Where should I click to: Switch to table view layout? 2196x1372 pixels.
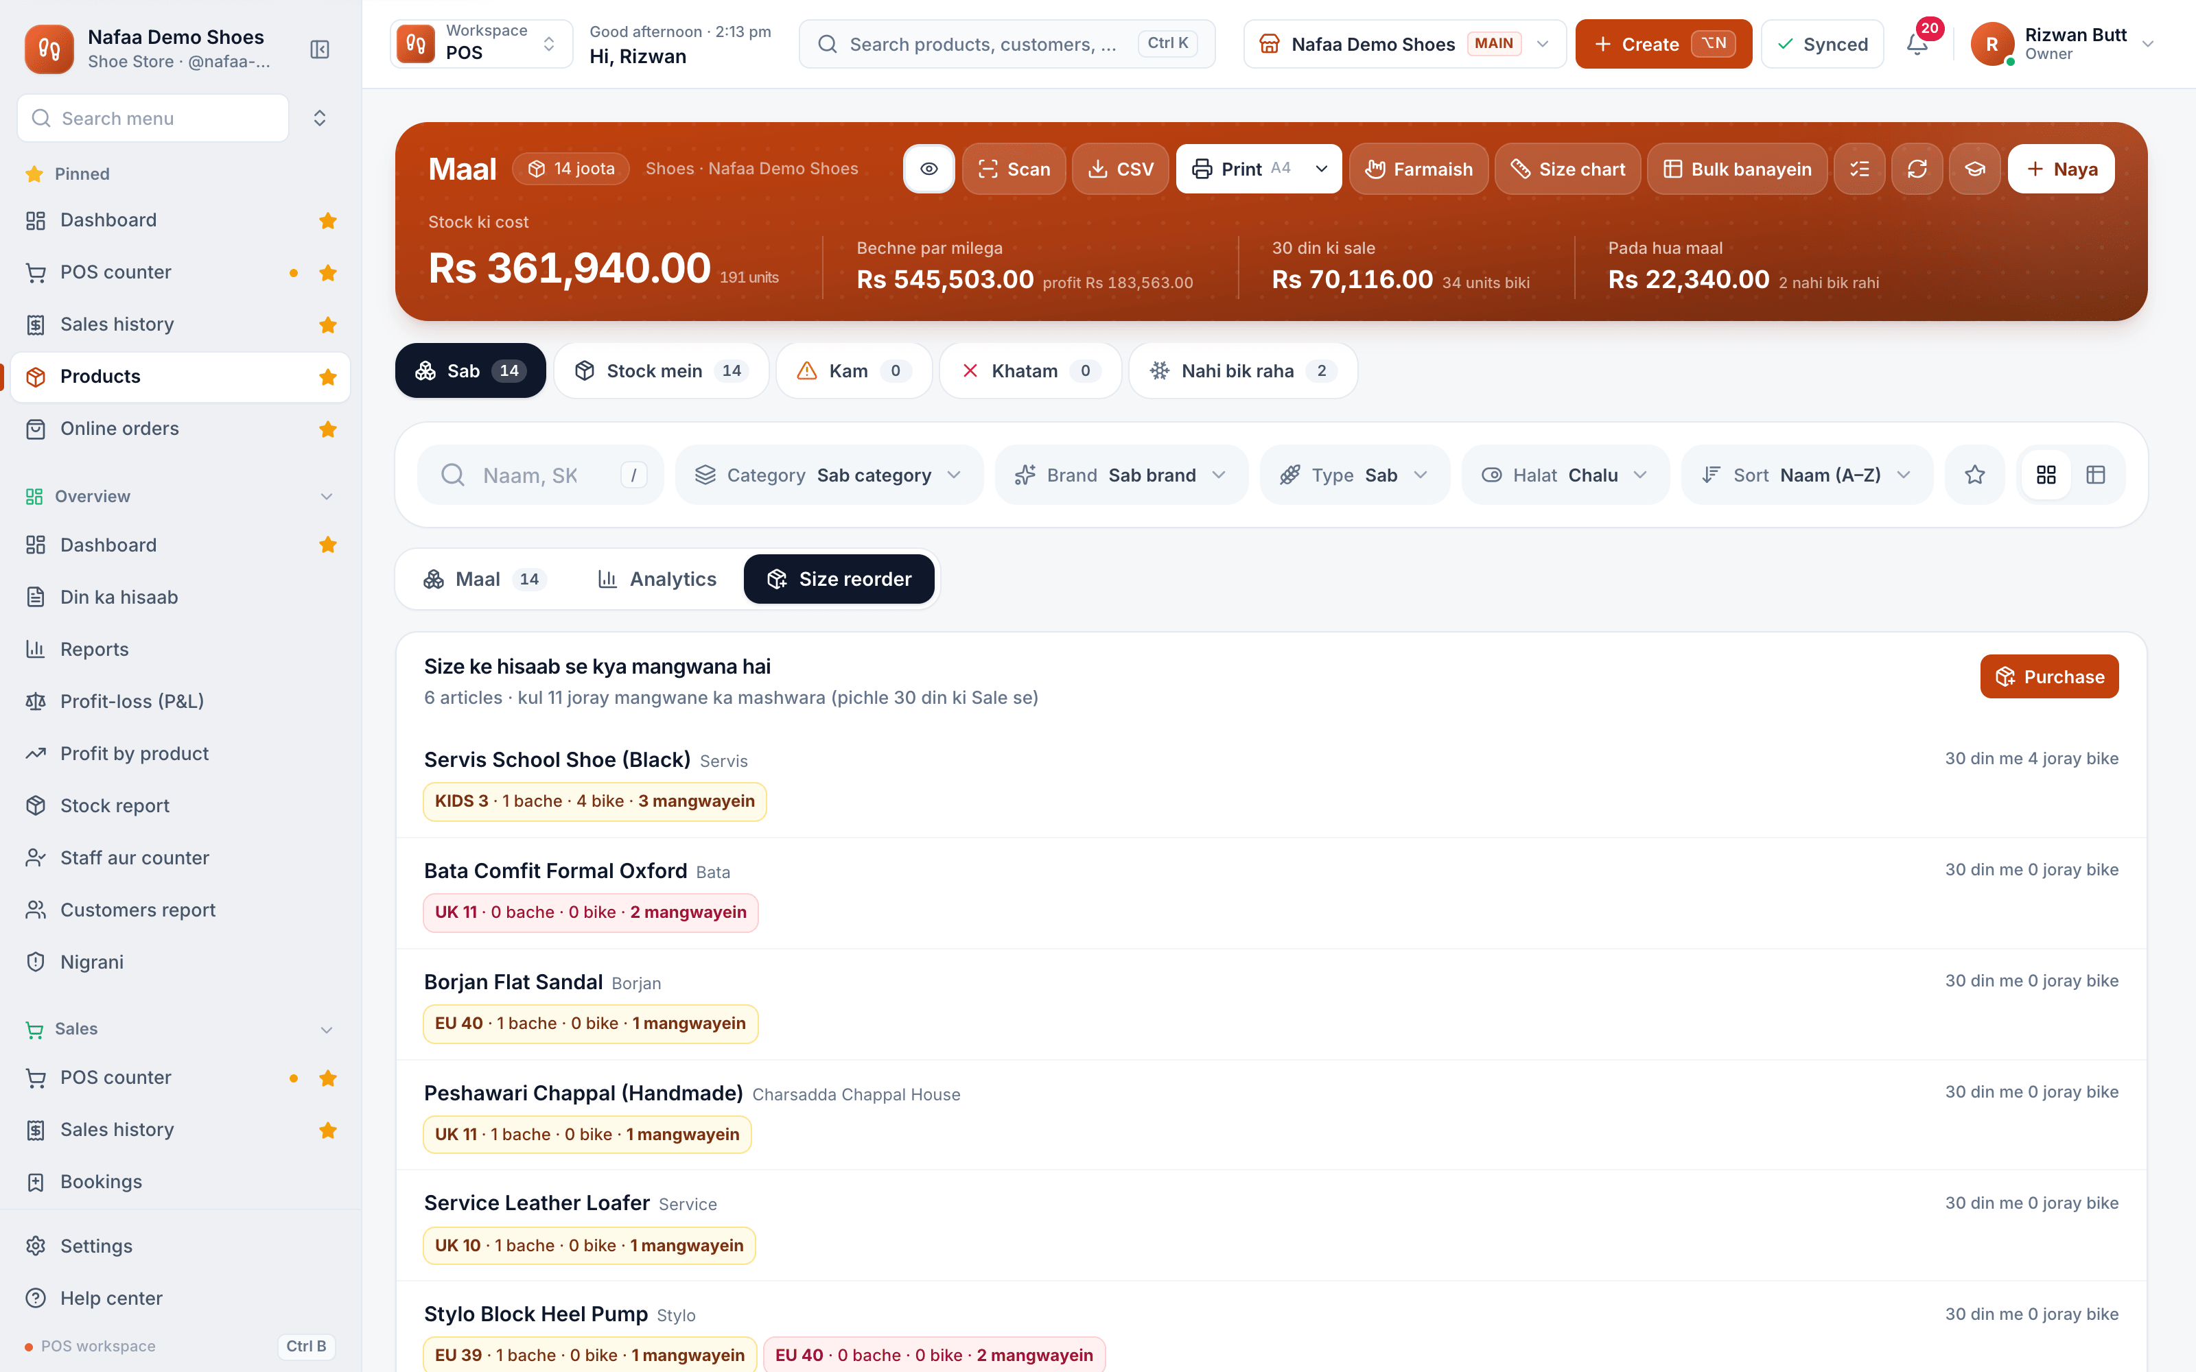pyautogui.click(x=2095, y=475)
